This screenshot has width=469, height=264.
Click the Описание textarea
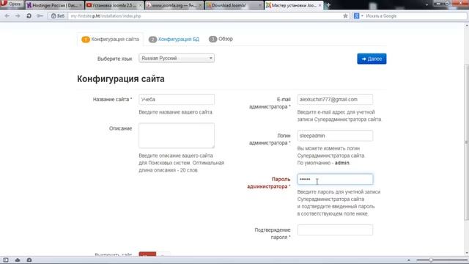(177, 135)
